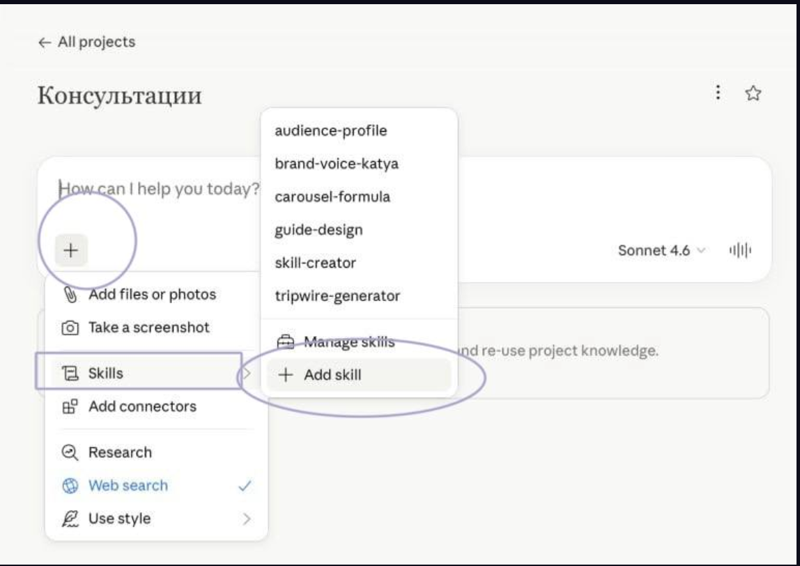800x566 pixels.
Task: Click the Add skill option
Action: (359, 374)
